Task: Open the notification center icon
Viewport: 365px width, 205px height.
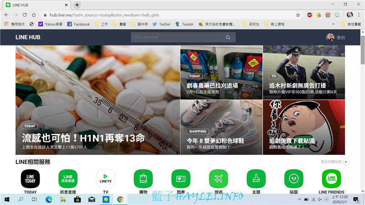Action: point(356,200)
